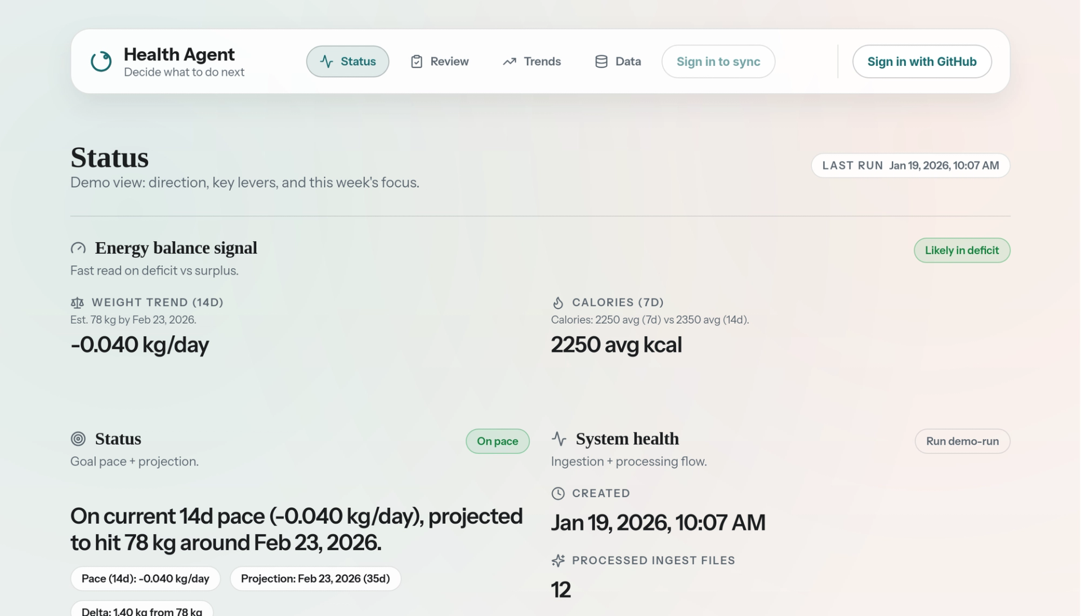Click the 2250 avg kcal value

616,345
